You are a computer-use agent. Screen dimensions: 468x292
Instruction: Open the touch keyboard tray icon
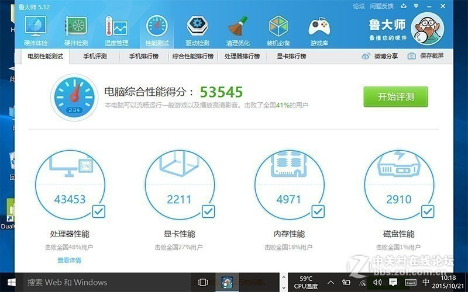[x=411, y=282]
